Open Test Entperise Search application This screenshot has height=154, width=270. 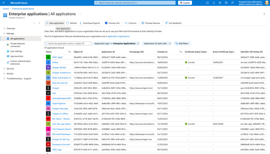(62, 129)
